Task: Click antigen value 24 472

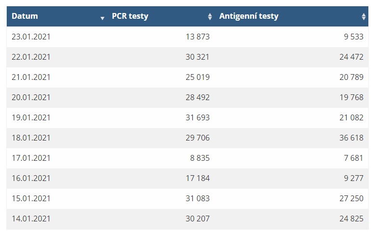Action: [351, 57]
